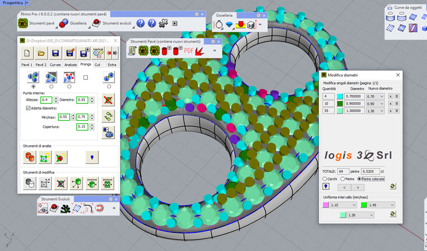This screenshot has width=427, height=251.
Task: Expand the Strumenti Pavé toolbar overflow chevron
Action: coord(215,51)
